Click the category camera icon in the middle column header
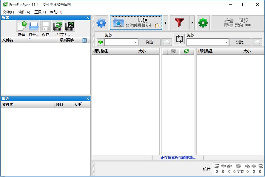This screenshot has height=177, width=265. pos(173,51)
